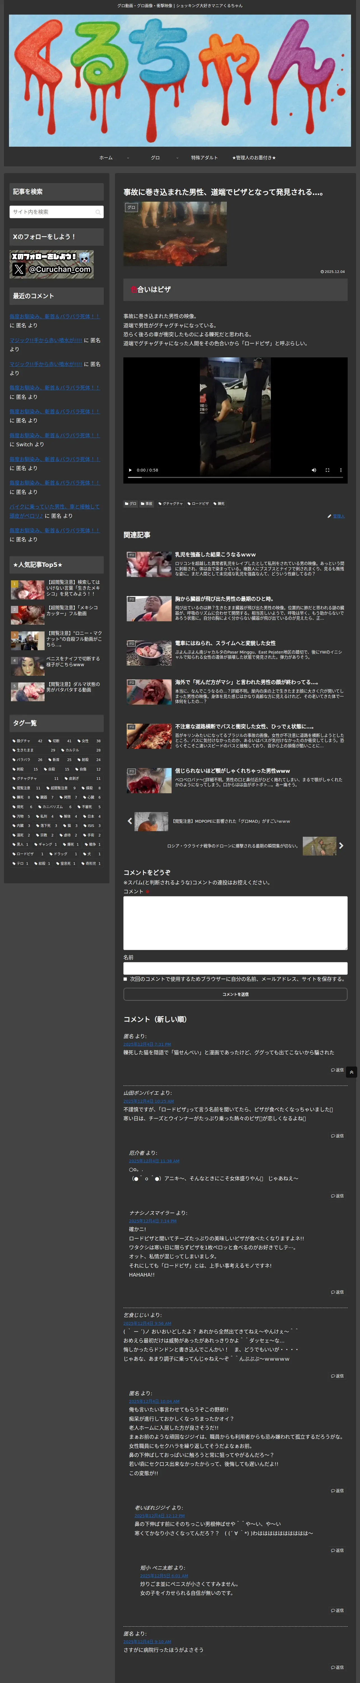Open the グロ category tag below video
360x1683 pixels.
(x=131, y=504)
